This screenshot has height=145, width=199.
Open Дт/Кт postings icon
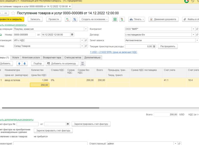pos(68,19)
